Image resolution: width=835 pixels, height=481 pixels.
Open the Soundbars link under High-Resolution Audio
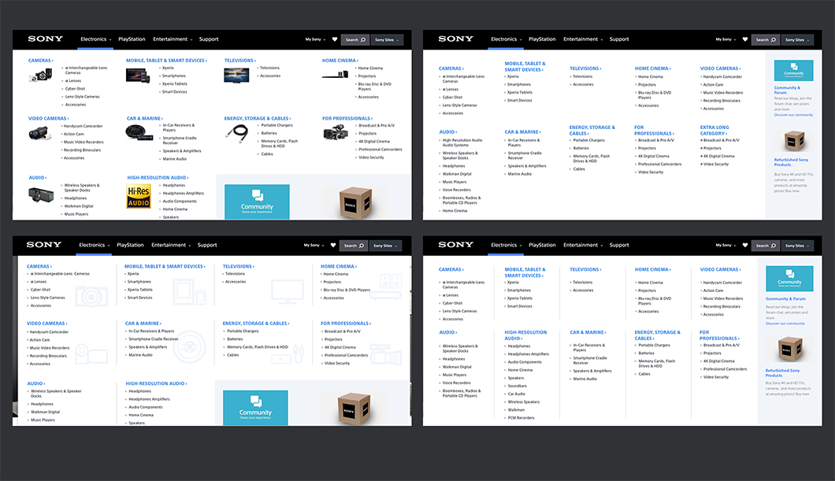tap(517, 386)
